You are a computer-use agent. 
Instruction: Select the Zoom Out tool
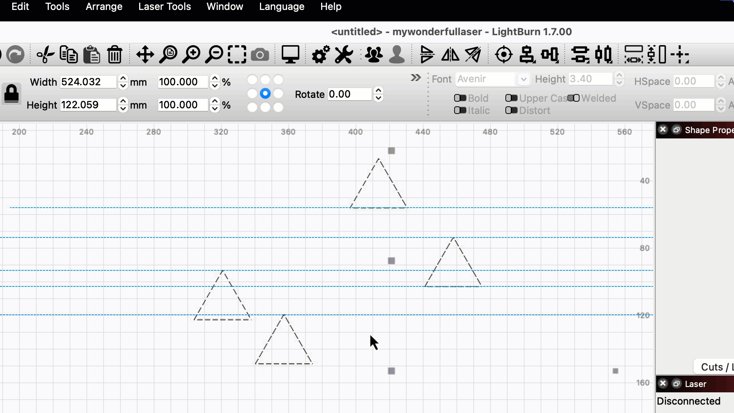pos(214,54)
